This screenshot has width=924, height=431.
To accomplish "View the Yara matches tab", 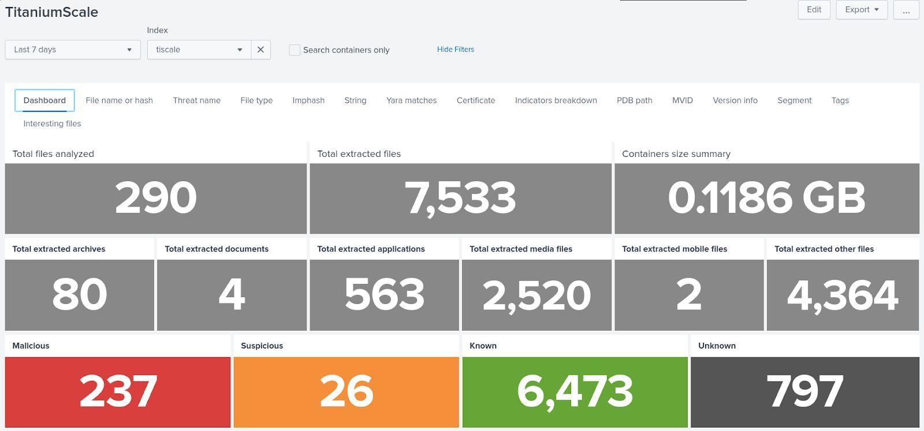I will [x=411, y=100].
